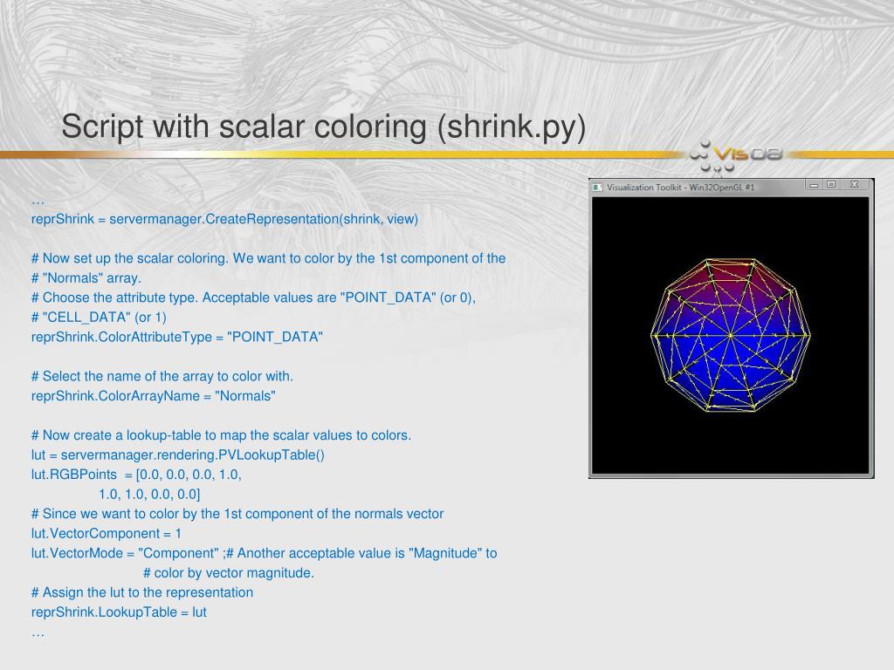894x670 pixels.
Task: Click the slide title "Script with scalar coloring (shrink.py)"
Action: (x=323, y=126)
